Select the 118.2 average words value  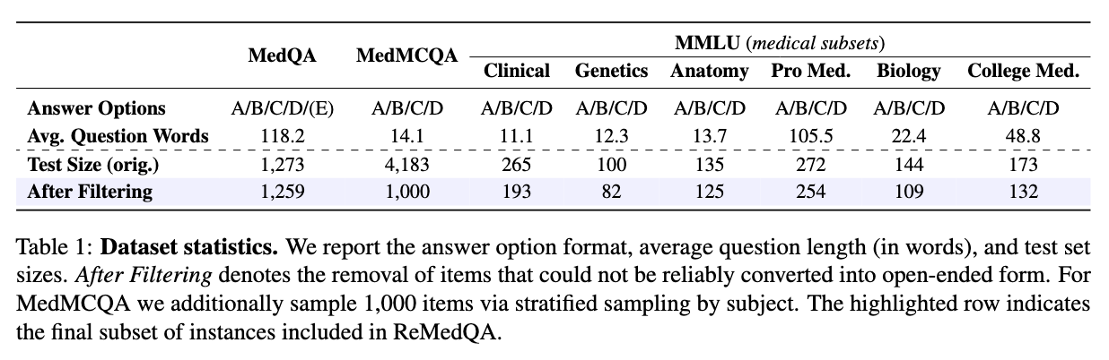click(x=281, y=136)
